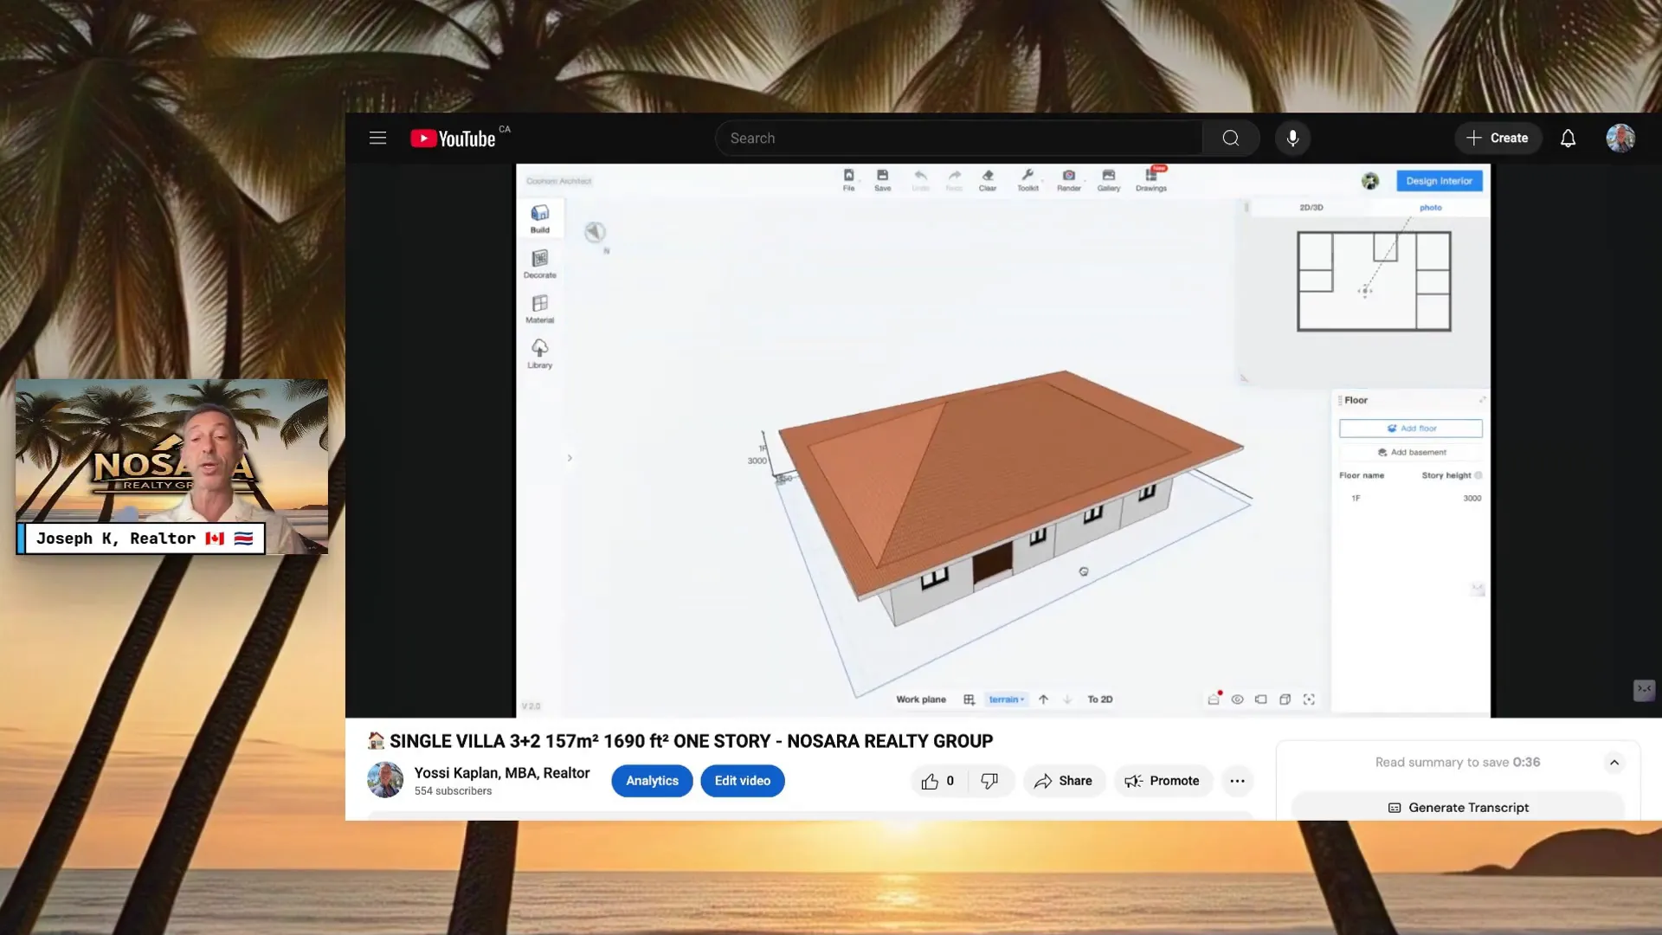Dislike the video with thumbs down
Viewport: 1662px width, 935px height.
[990, 781]
